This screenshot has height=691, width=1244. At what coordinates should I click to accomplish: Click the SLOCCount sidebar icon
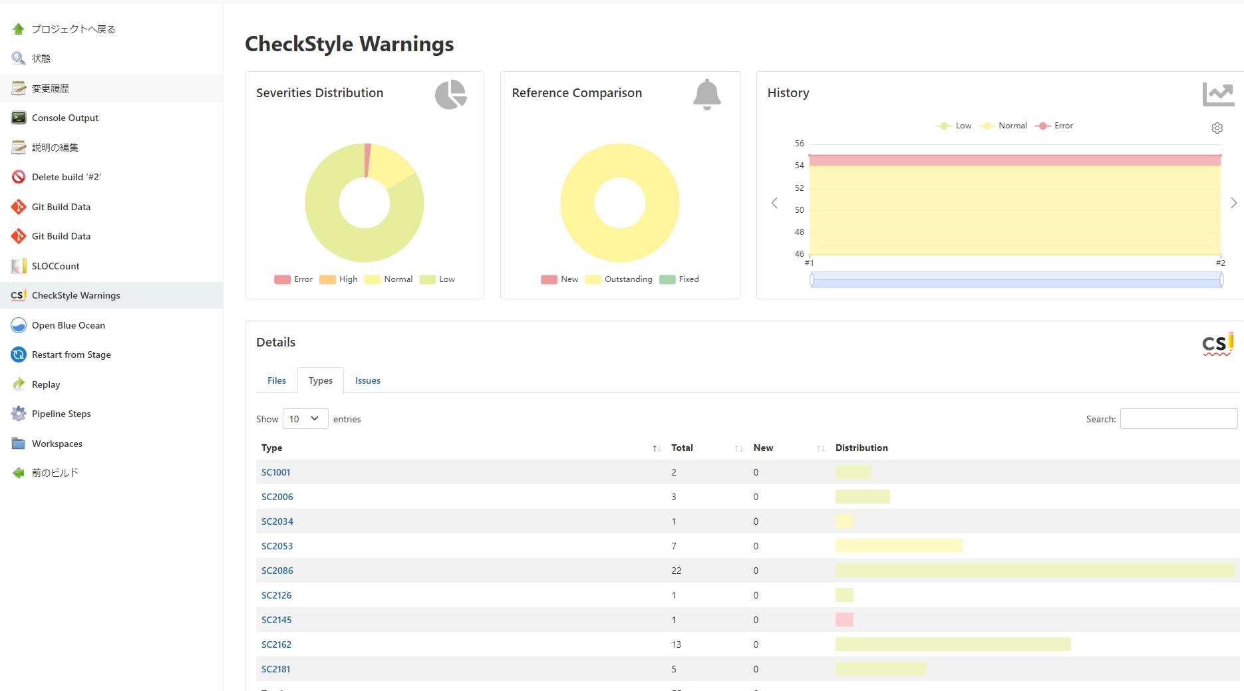[x=19, y=266]
